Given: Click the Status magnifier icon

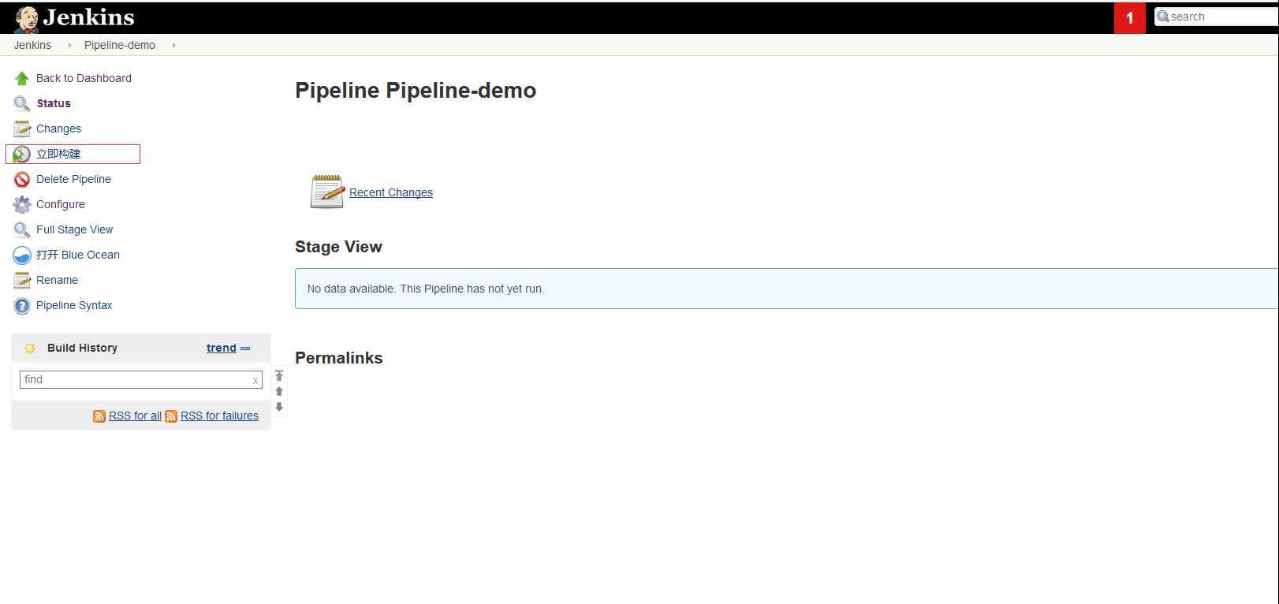Looking at the screenshot, I should coord(22,103).
